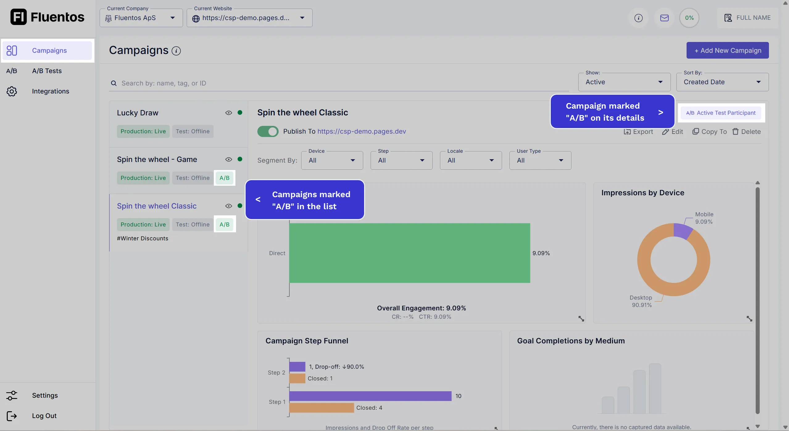Click the info icon in the top bar
This screenshot has height=431, width=789.
tap(638, 18)
